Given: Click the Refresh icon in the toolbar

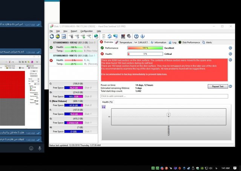Looking at the screenshot, I should pos(52,36).
